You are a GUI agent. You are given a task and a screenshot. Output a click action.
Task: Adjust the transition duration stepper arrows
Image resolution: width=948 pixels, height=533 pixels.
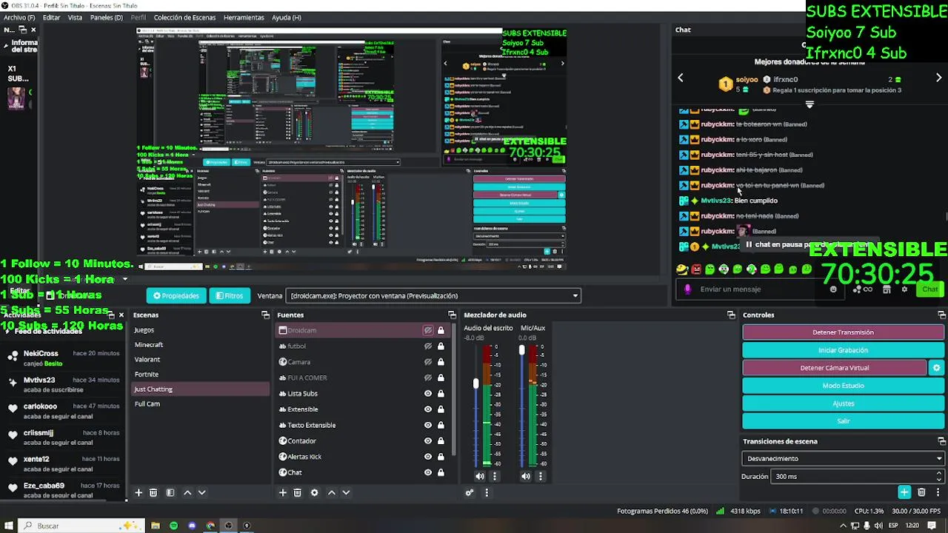pyautogui.click(x=939, y=476)
